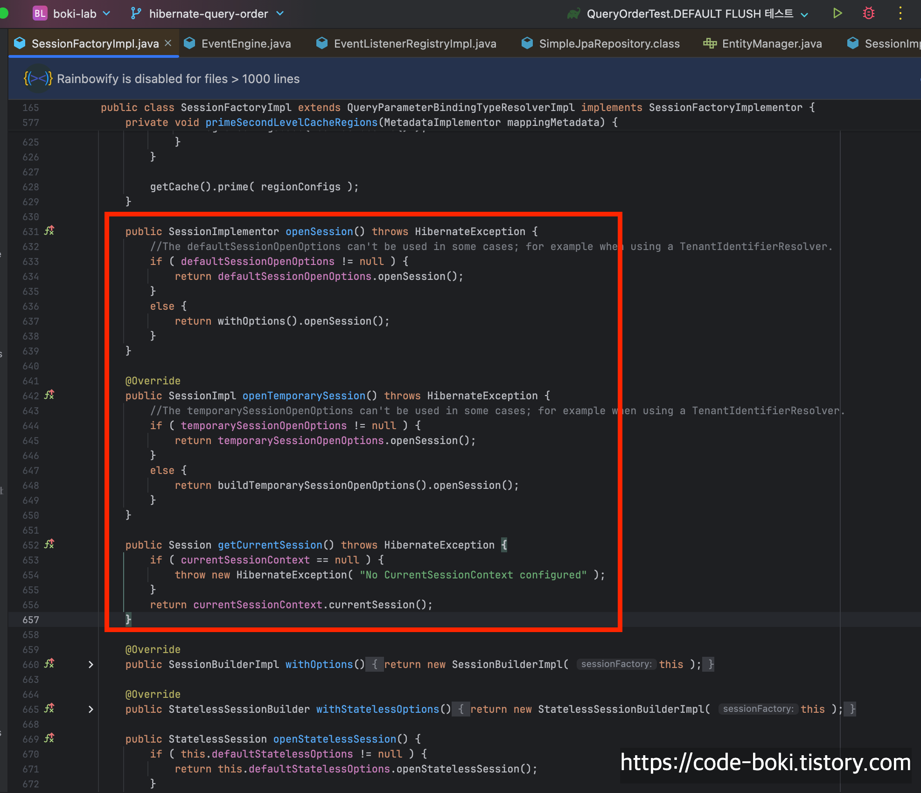Switch to the EventEngine.java tab
This screenshot has height=793, width=921.
246,44
